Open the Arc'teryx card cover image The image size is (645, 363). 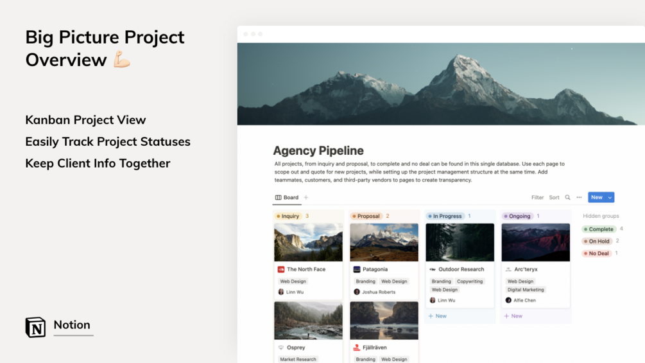click(x=536, y=242)
